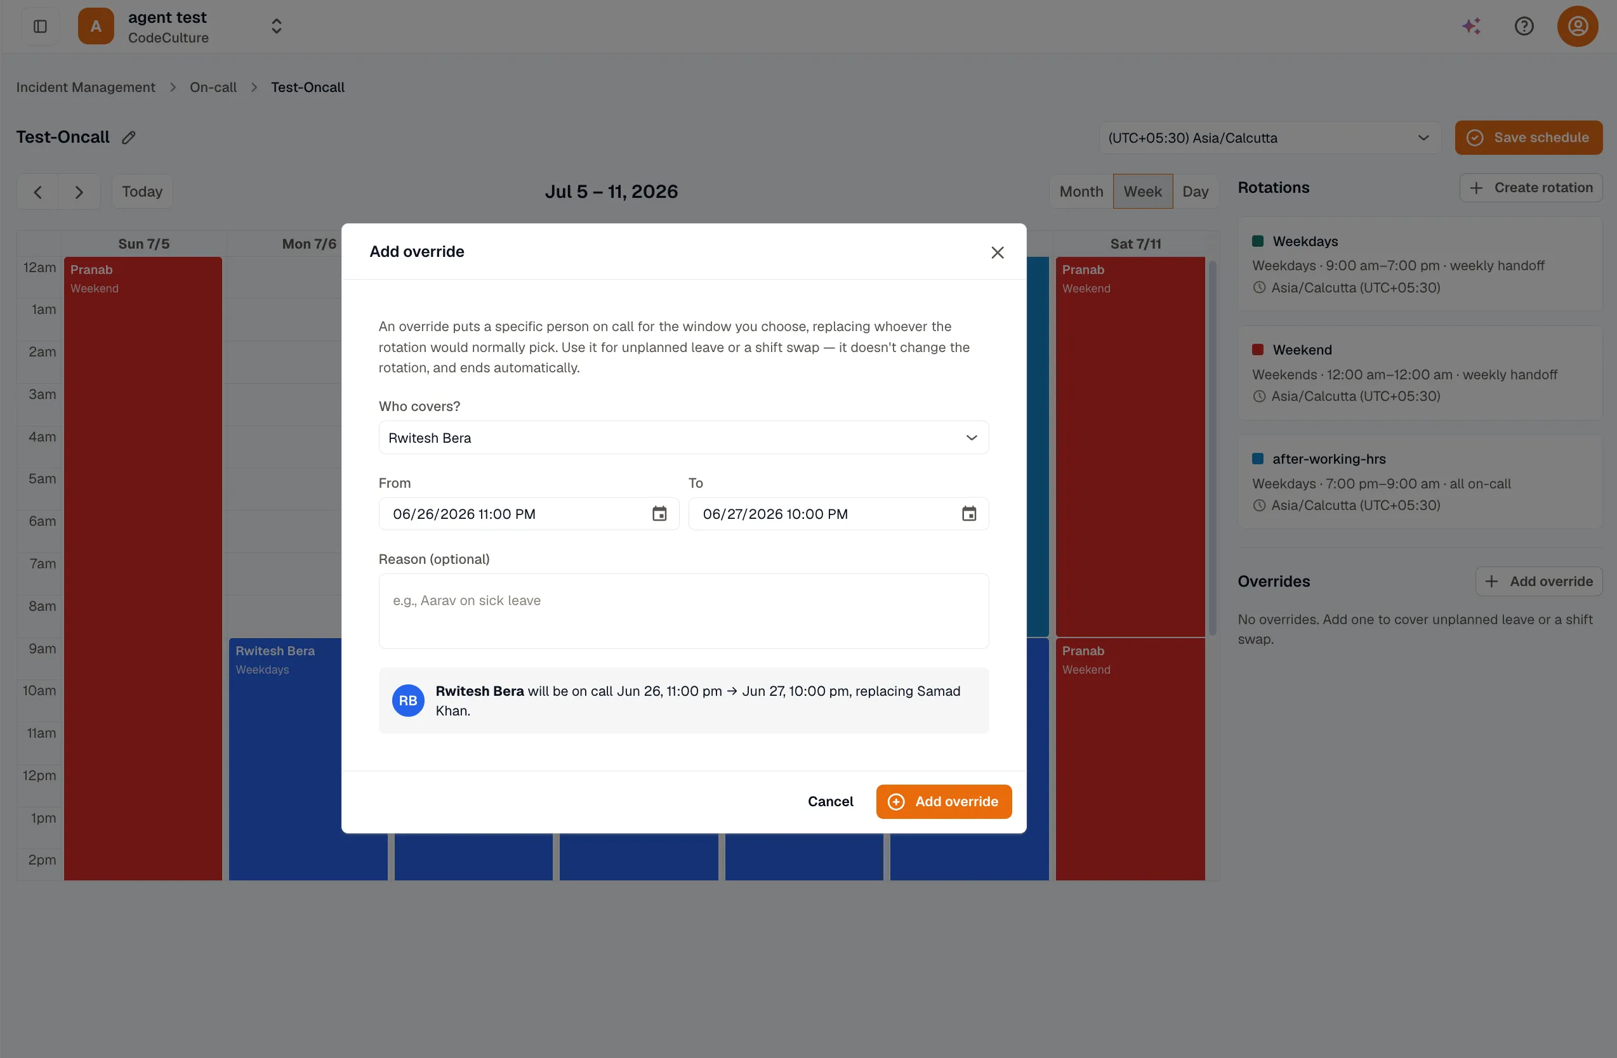Select the blue after-working-hrs rotation swatch

pos(1258,459)
